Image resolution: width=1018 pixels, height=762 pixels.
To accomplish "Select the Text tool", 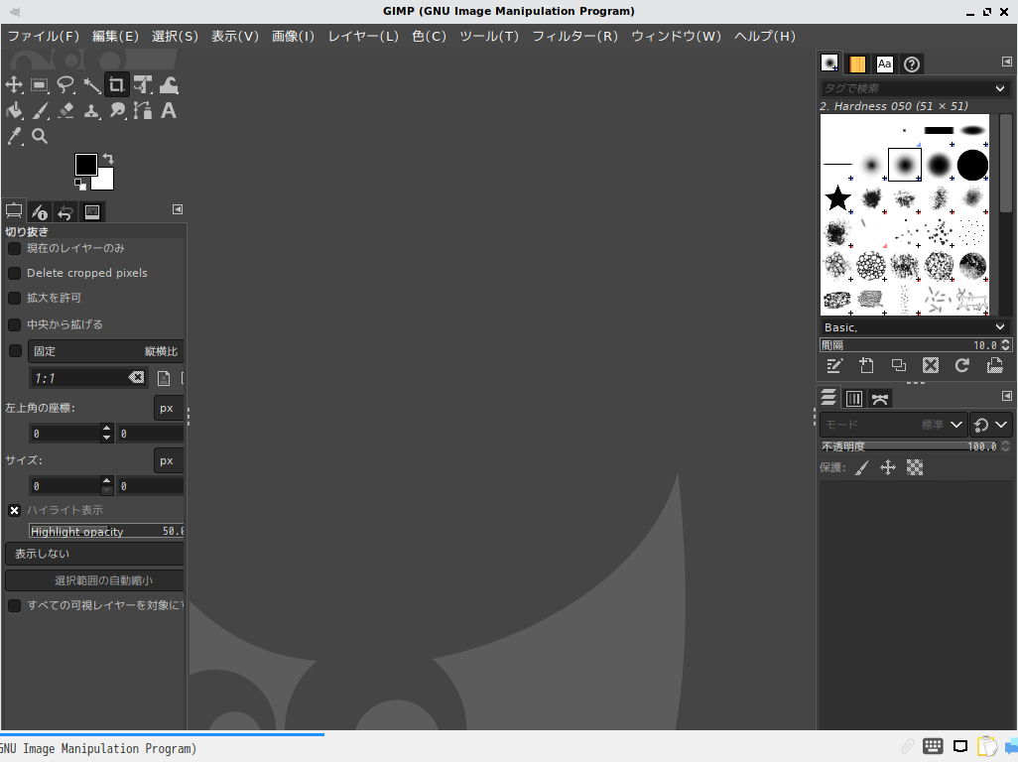I will 169,111.
